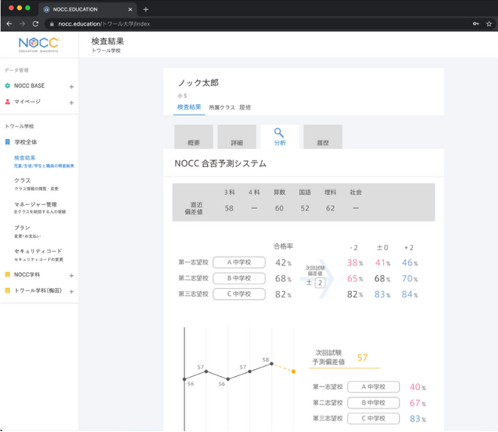This screenshot has height=432, width=498.
Task: Click the ±2 deviation value input box
Action: [319, 282]
